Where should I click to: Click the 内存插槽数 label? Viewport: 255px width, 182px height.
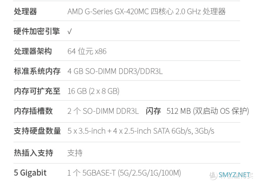coord(33,111)
